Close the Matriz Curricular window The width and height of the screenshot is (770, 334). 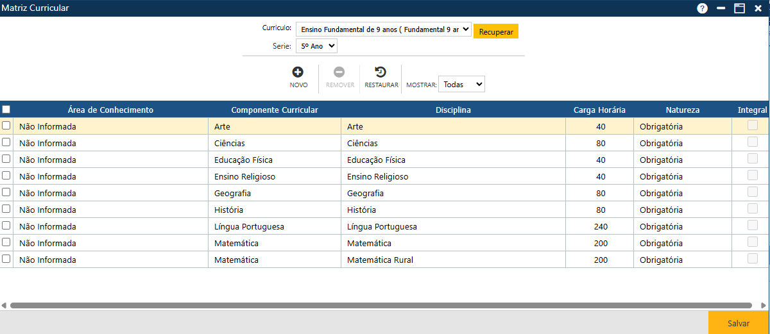(x=758, y=8)
